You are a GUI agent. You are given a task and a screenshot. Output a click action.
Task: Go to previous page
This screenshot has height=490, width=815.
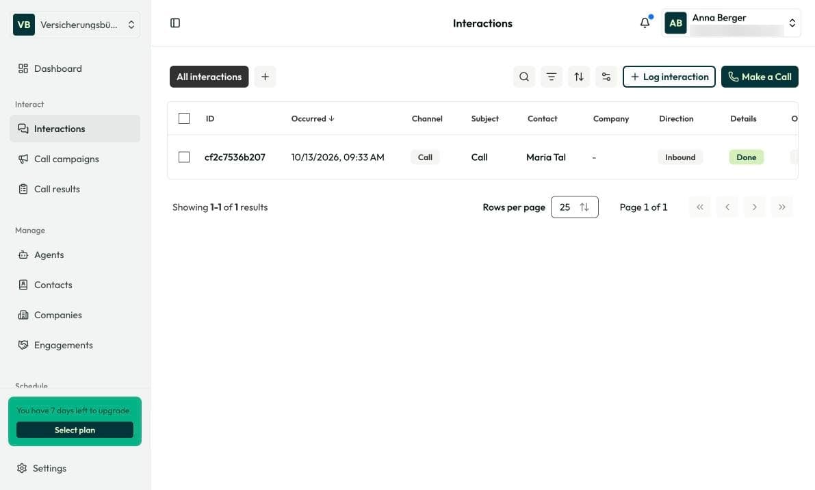point(727,207)
